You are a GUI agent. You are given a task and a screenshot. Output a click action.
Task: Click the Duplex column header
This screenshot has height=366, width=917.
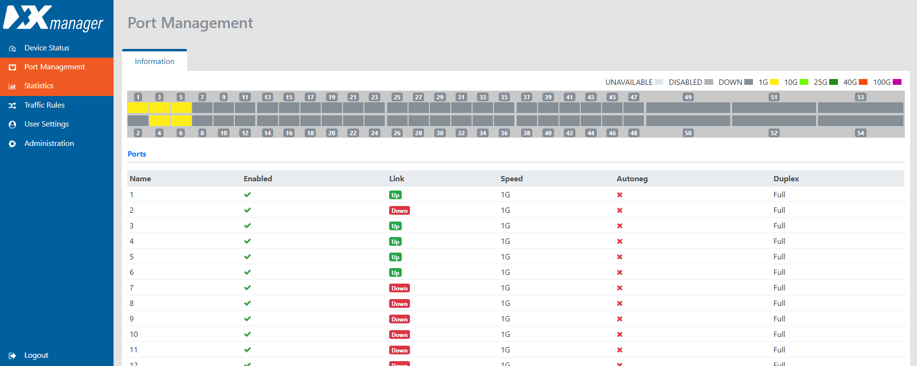(x=786, y=179)
